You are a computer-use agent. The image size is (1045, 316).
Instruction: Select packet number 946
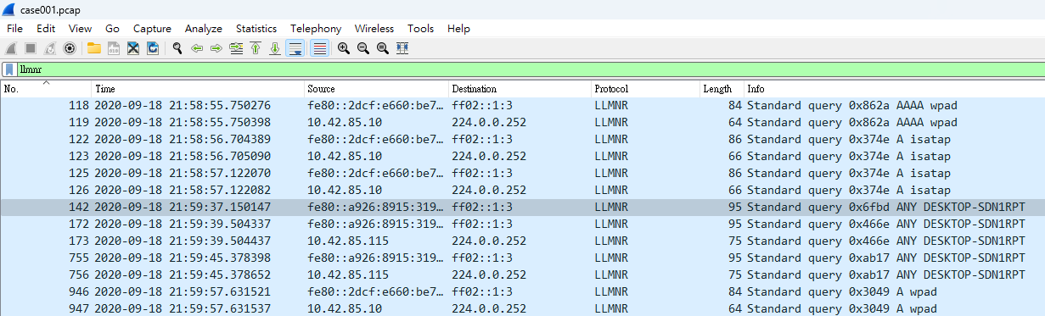coord(522,292)
